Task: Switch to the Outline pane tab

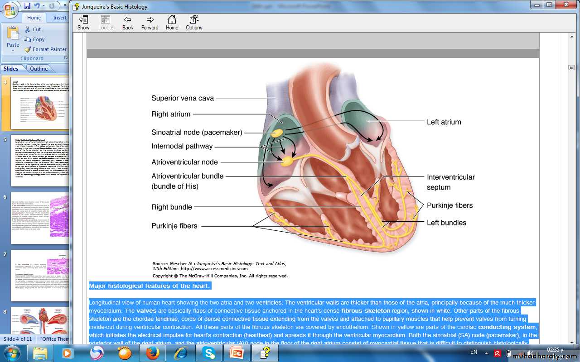Action: [39, 69]
